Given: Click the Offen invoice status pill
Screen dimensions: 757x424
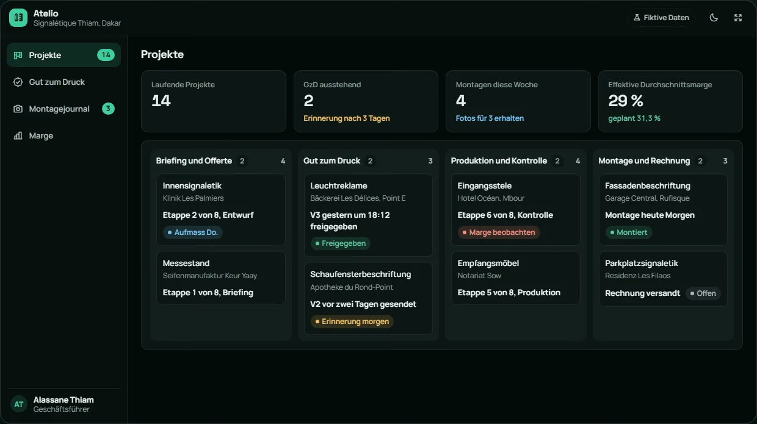Looking at the screenshot, I should (703, 293).
